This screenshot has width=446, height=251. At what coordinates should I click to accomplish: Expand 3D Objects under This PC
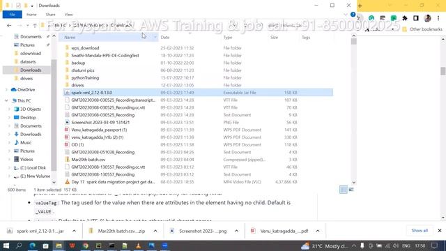[x=9, y=109]
